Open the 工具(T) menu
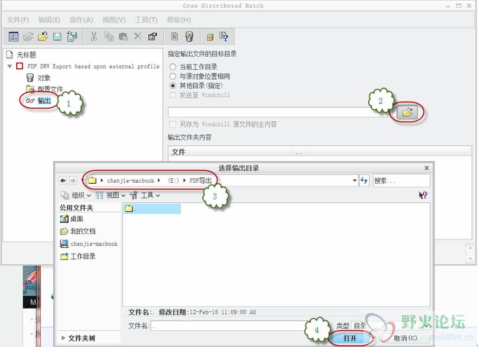The height and width of the screenshot is (347, 478). point(146,20)
